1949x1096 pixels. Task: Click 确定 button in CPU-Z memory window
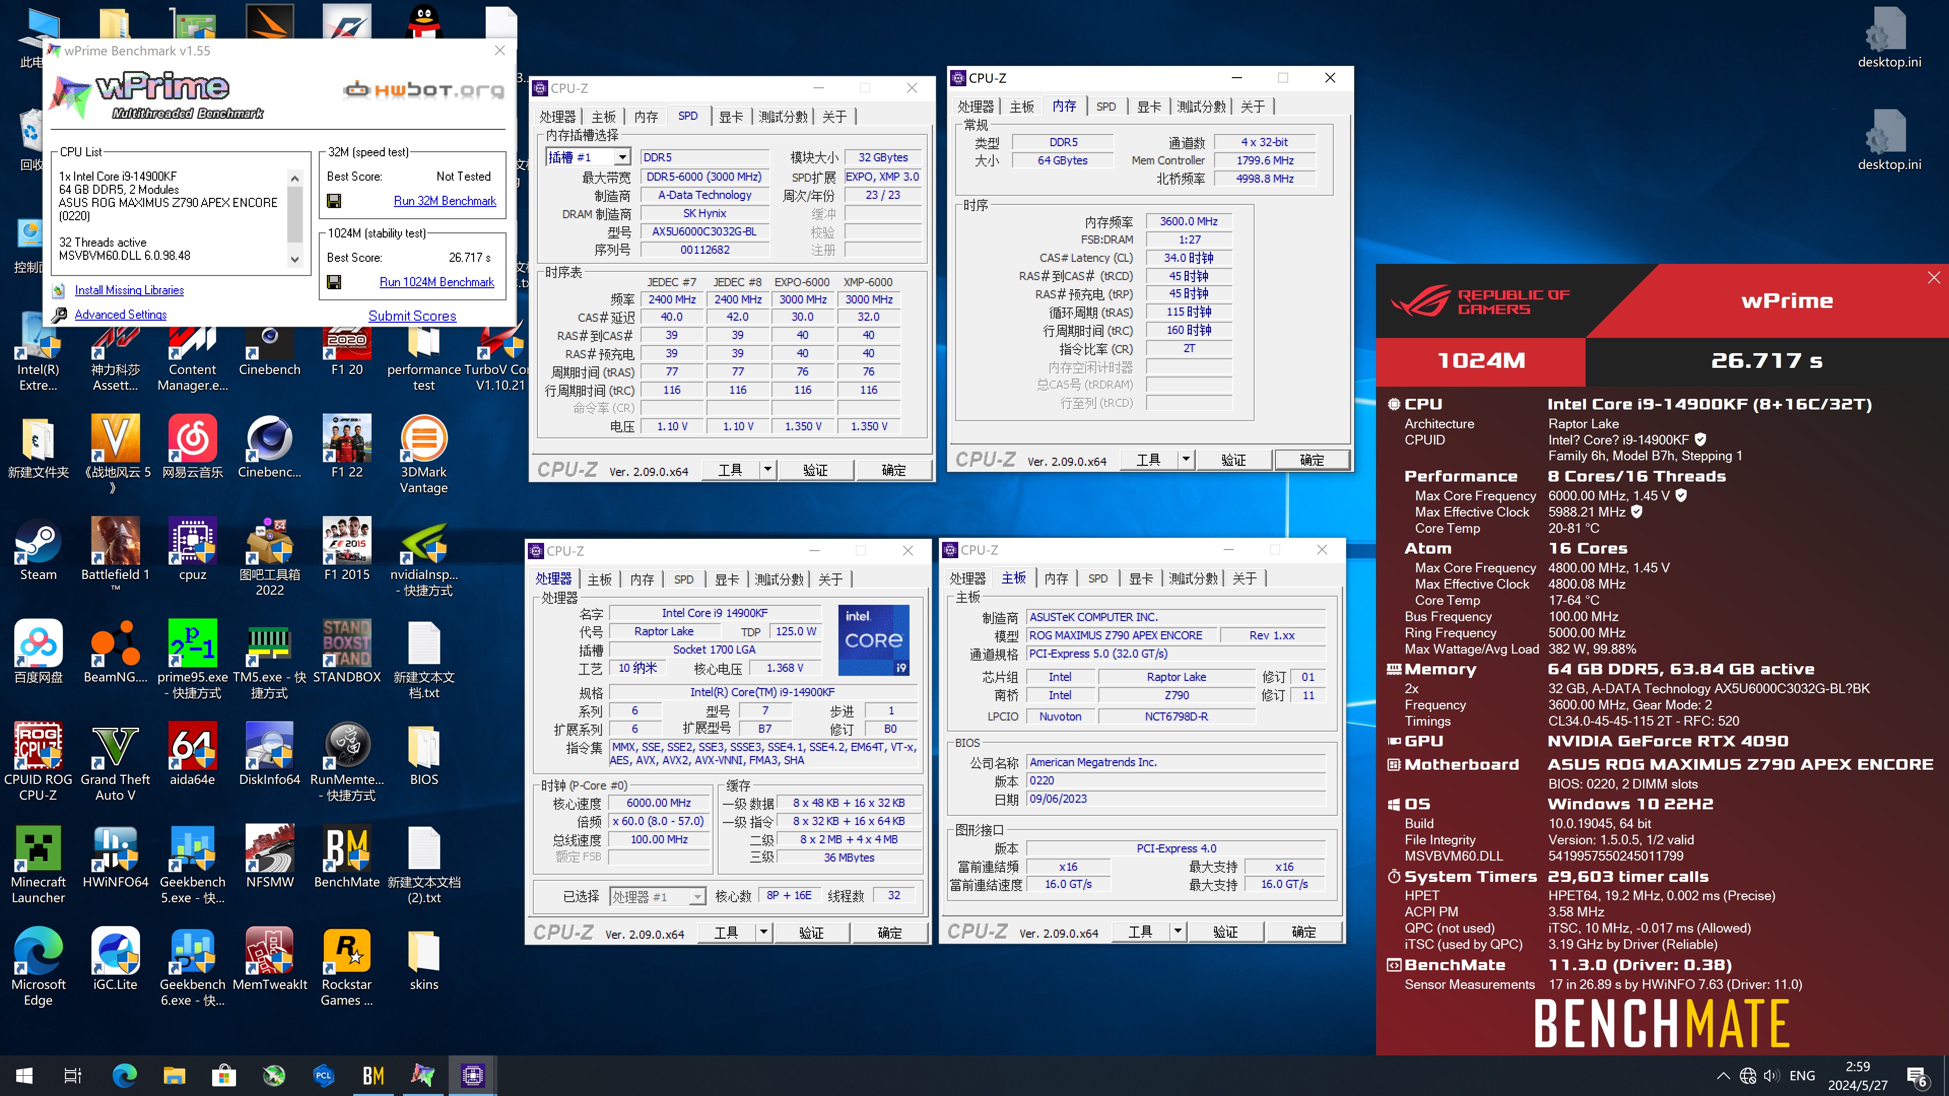(x=1311, y=460)
